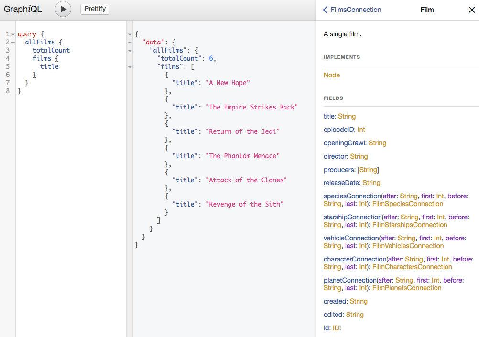Viewport: 479px width, 337px height.
Task: Open the Node type documentation
Action: (331, 75)
